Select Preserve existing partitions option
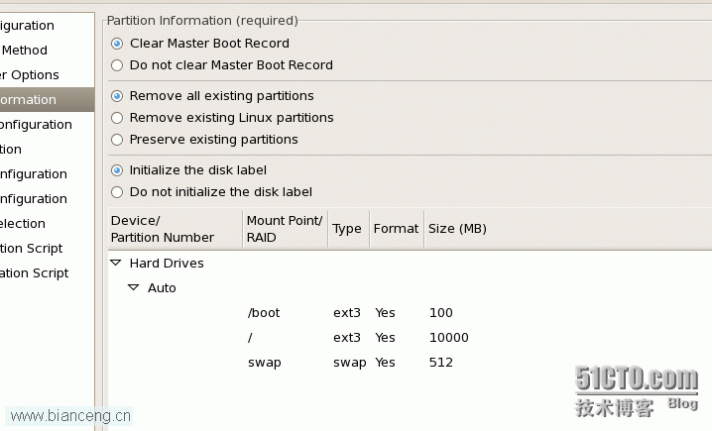Image resolution: width=712 pixels, height=431 pixels. (x=117, y=140)
